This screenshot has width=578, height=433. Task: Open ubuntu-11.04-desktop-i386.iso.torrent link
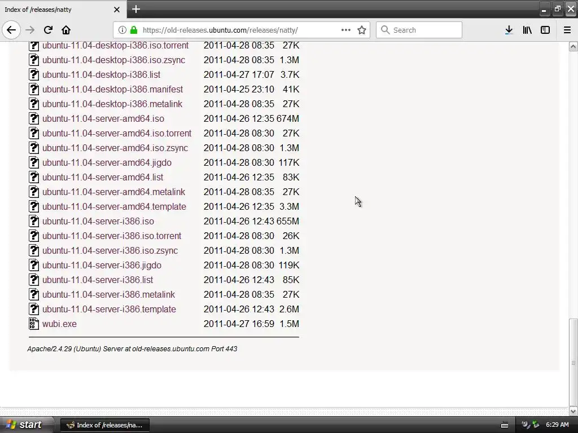[115, 45]
